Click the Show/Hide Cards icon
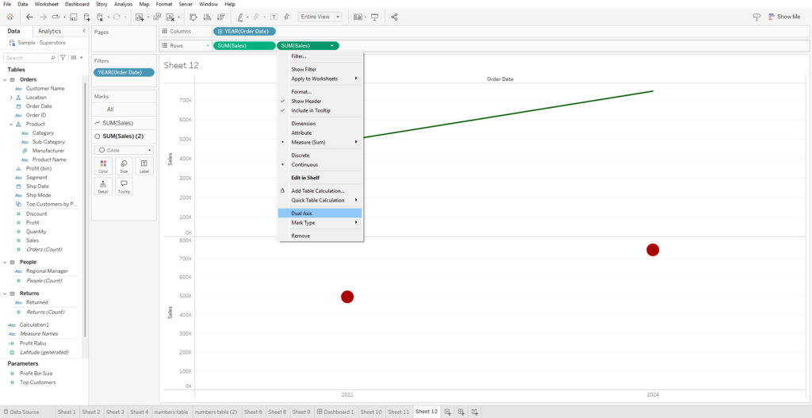Viewport: 812px width, 418px height. (x=358, y=17)
